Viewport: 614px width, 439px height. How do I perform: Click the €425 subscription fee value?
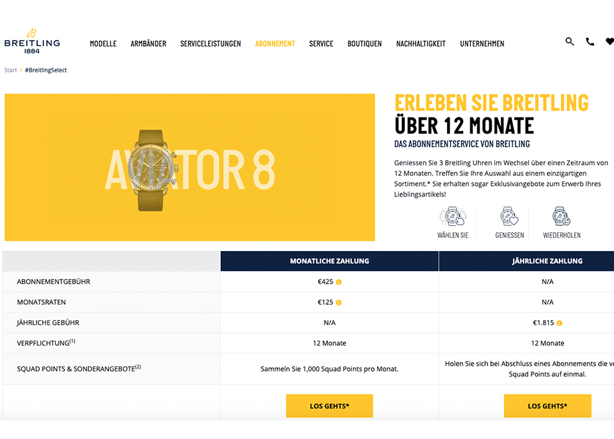[325, 282]
